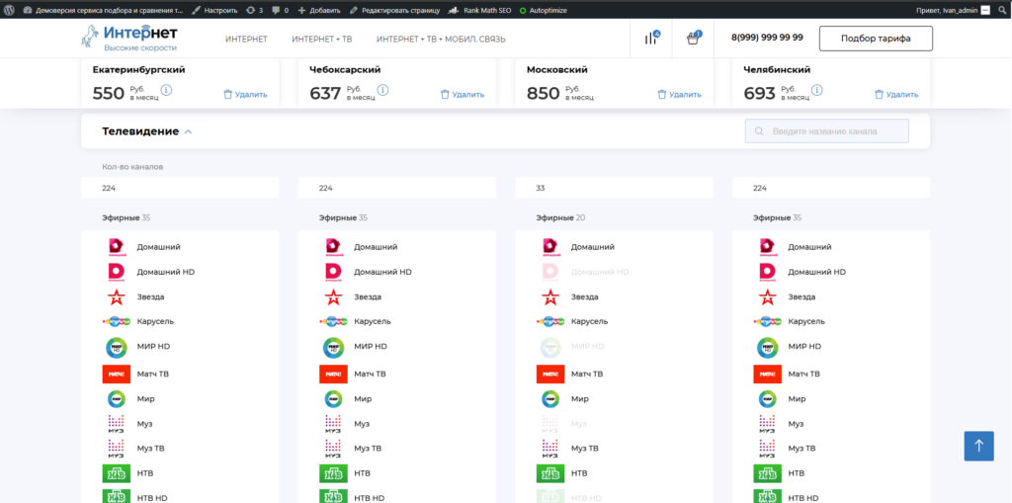The image size is (1012, 503).
Task: Click the updates icon with count 3
Action: (x=254, y=10)
